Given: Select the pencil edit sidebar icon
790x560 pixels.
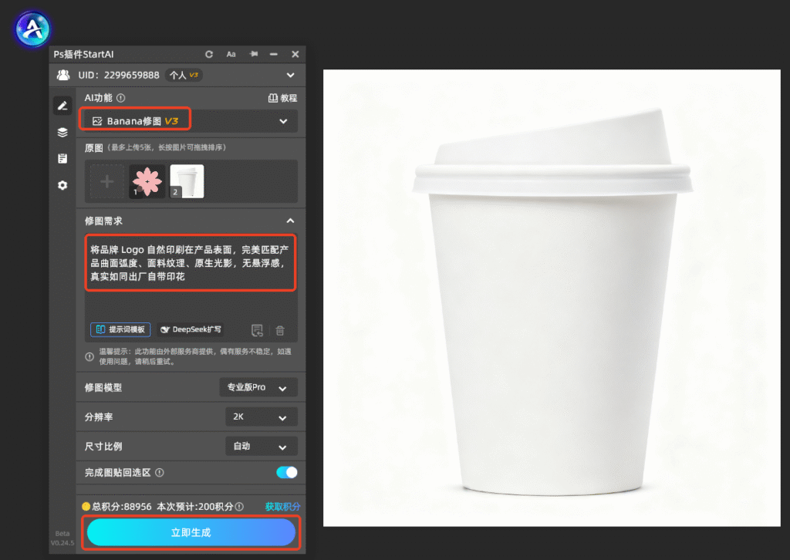Looking at the screenshot, I should (62, 106).
